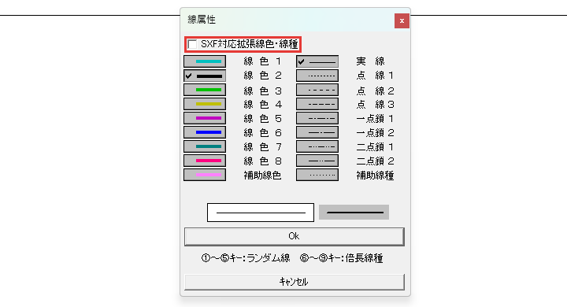
Task: Click the 二点鎖 2 label text
Action: pos(375,161)
